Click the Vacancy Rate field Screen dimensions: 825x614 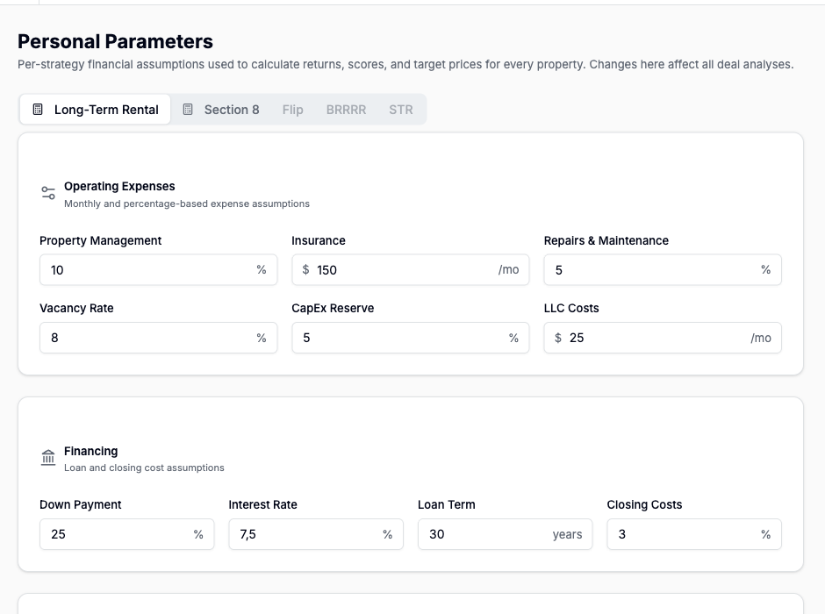(158, 338)
